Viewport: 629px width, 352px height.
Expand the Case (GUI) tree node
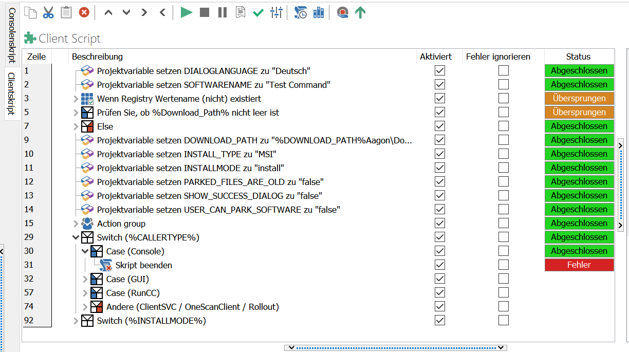click(86, 279)
